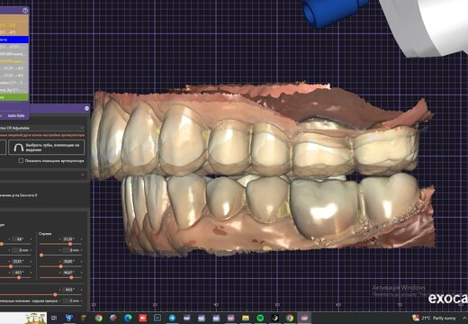Click the Справа slider handle under 21,23°
Viewport: 468px width, 324px height.
coord(70,244)
